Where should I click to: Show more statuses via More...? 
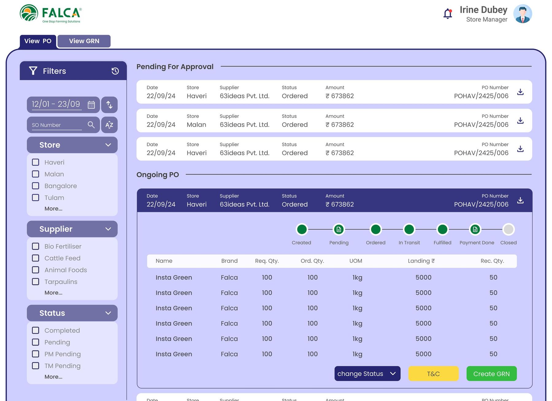pos(53,377)
